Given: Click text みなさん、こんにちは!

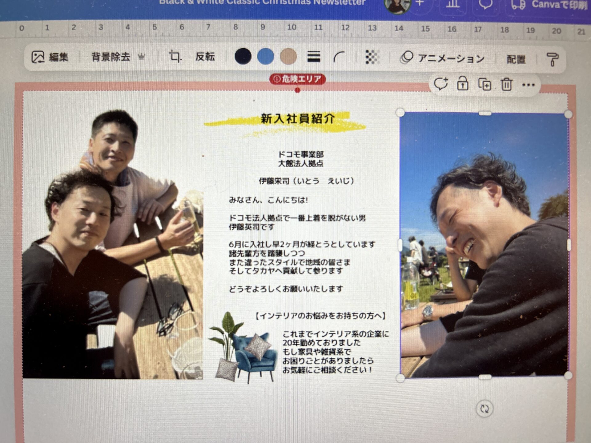Looking at the screenshot, I should point(268,200).
